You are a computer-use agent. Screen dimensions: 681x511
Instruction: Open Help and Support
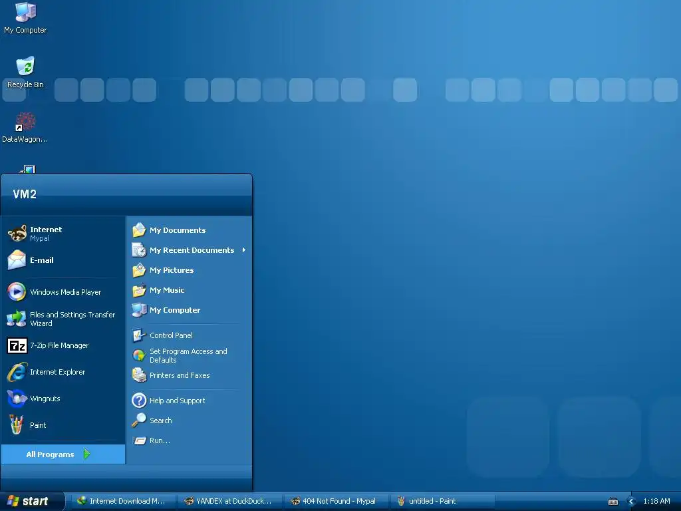(189, 400)
